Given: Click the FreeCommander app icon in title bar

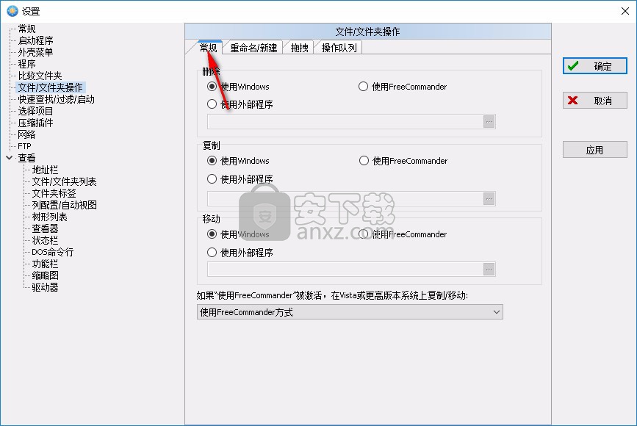Looking at the screenshot, I should 12,11.
